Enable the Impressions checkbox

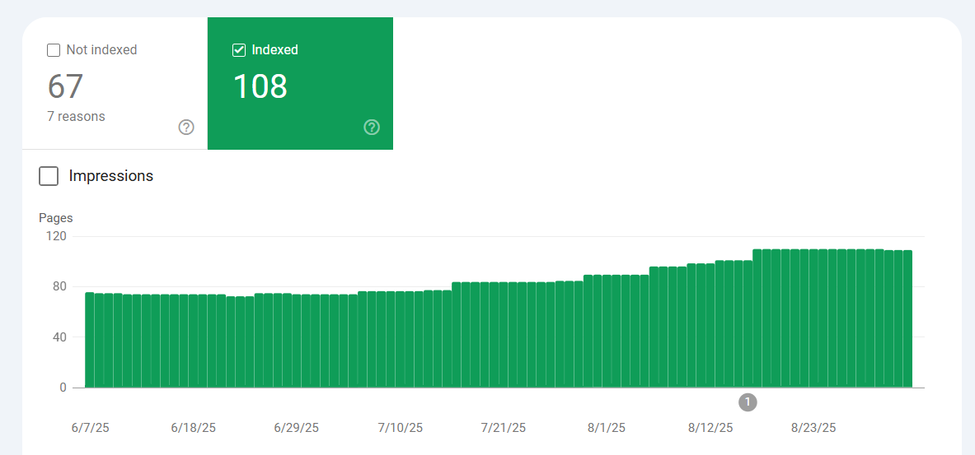[49, 176]
